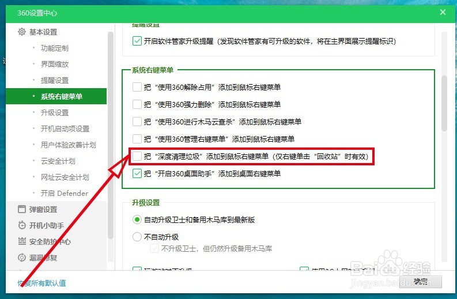
Task: Enable 使用360强力删除 right-click menu checkbox
Action: click(x=137, y=104)
